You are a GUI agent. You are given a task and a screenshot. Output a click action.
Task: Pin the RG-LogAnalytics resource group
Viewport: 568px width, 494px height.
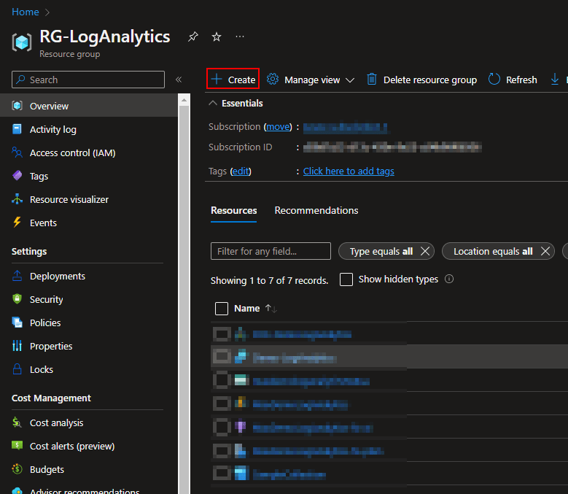tap(192, 36)
